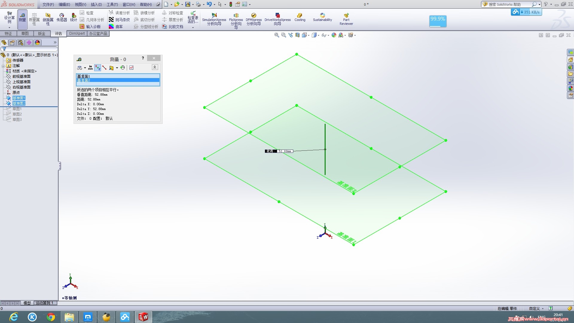Open measurement history clock icon

point(123,68)
